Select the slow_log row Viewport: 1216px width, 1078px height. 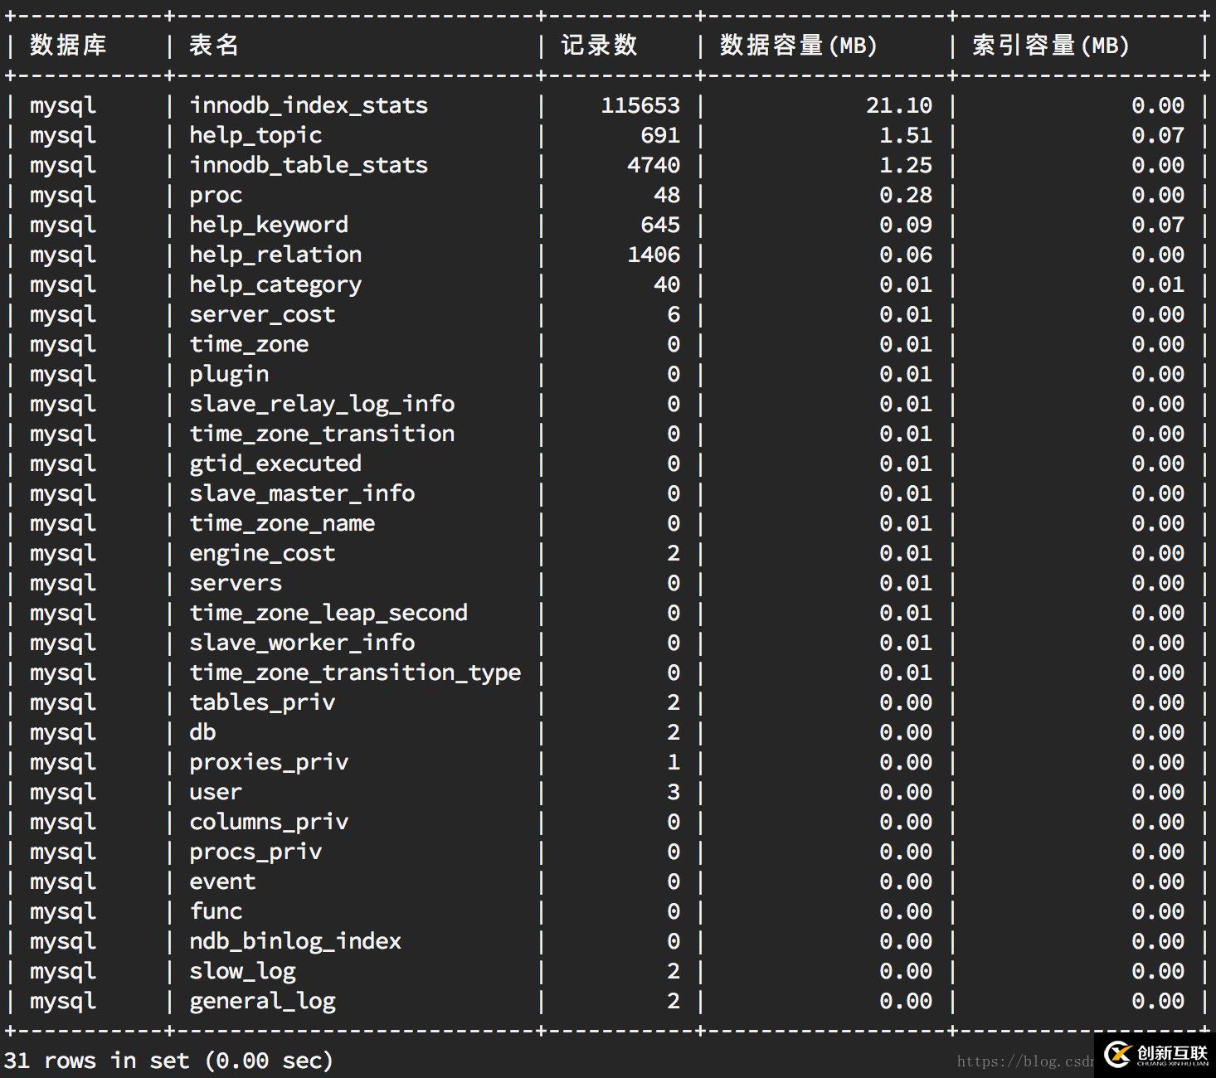point(242,971)
